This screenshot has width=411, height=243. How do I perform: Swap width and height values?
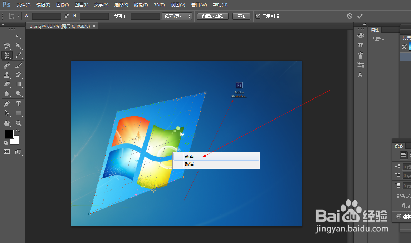[67, 16]
